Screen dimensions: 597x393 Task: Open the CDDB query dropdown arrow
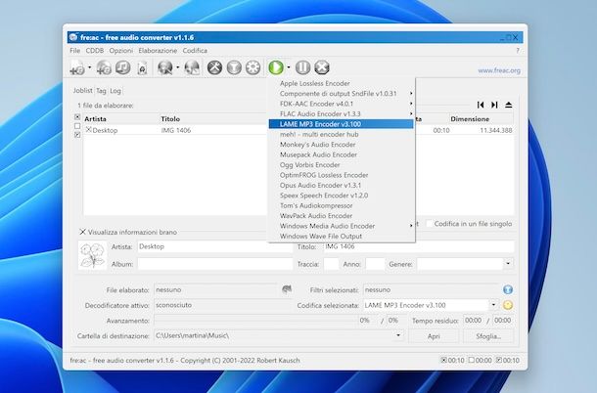coord(178,67)
